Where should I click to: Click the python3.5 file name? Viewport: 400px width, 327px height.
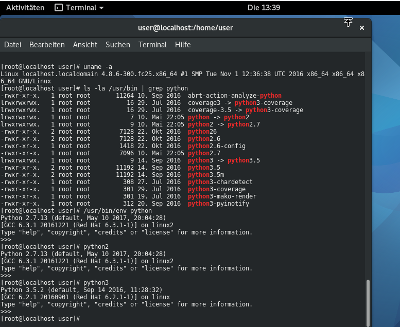pyautogui.click(x=204, y=168)
